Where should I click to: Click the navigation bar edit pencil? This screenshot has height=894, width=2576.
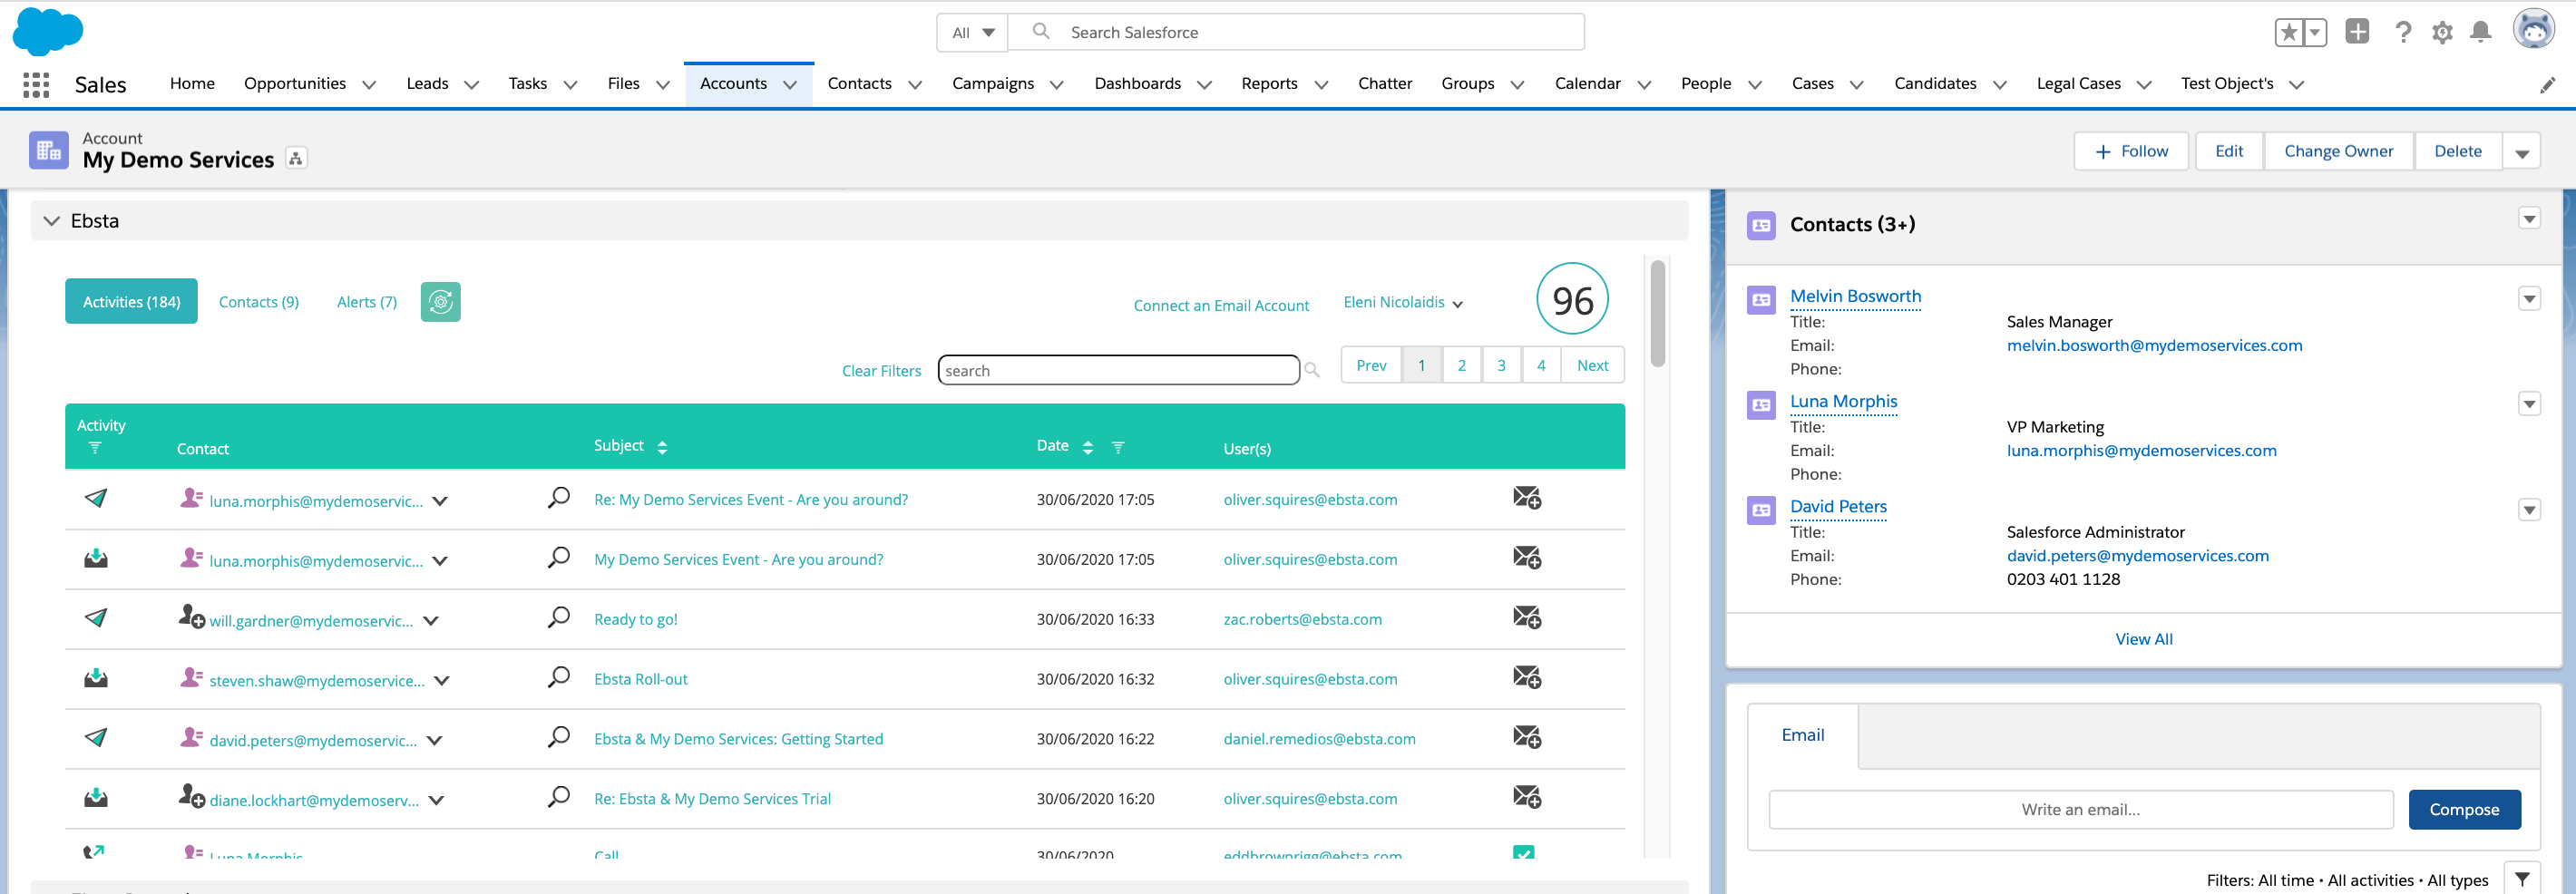tap(2547, 85)
